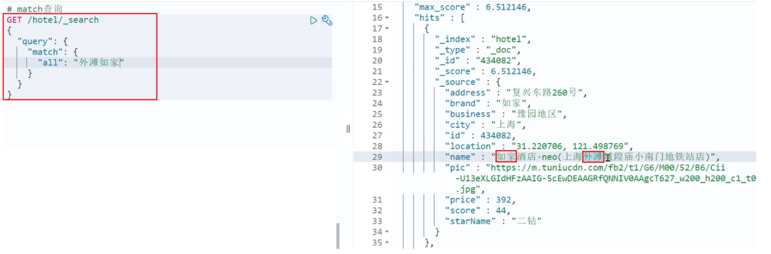Expand fold marker at line 34

pos(387,232)
